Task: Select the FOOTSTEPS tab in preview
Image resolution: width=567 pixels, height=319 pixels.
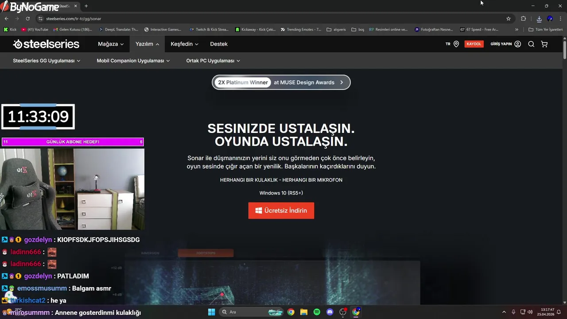Action: tap(206, 253)
